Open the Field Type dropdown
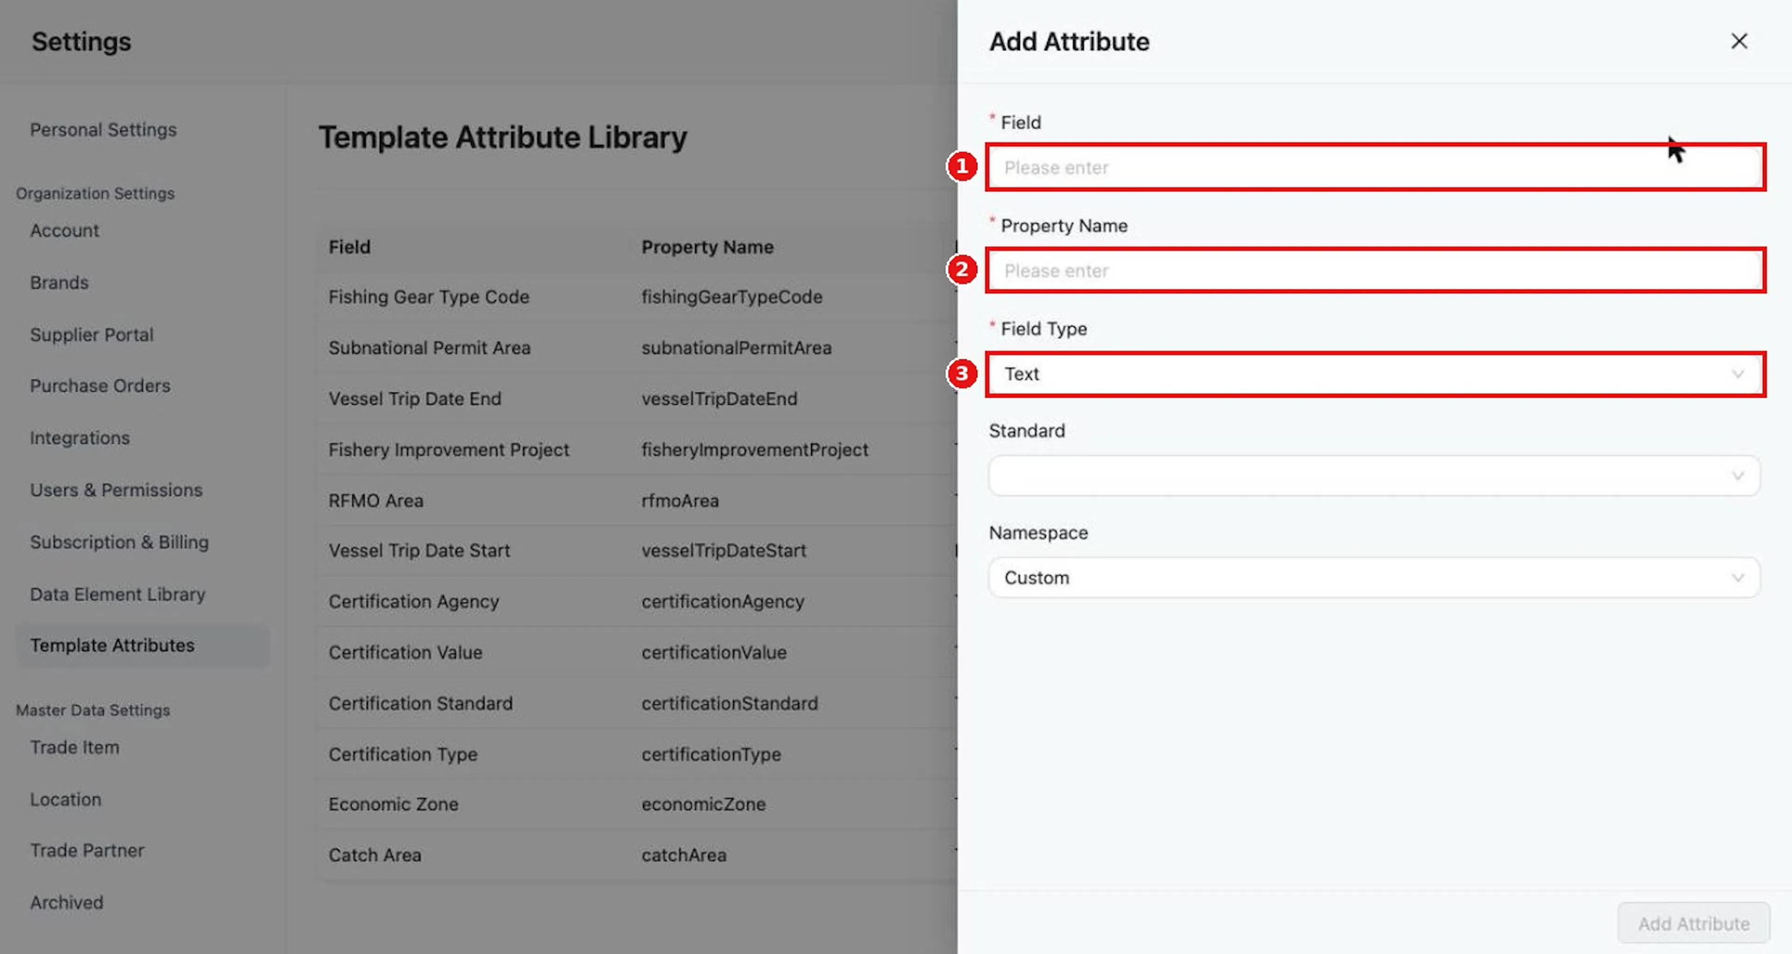Viewport: 1792px width, 954px height. [1375, 374]
